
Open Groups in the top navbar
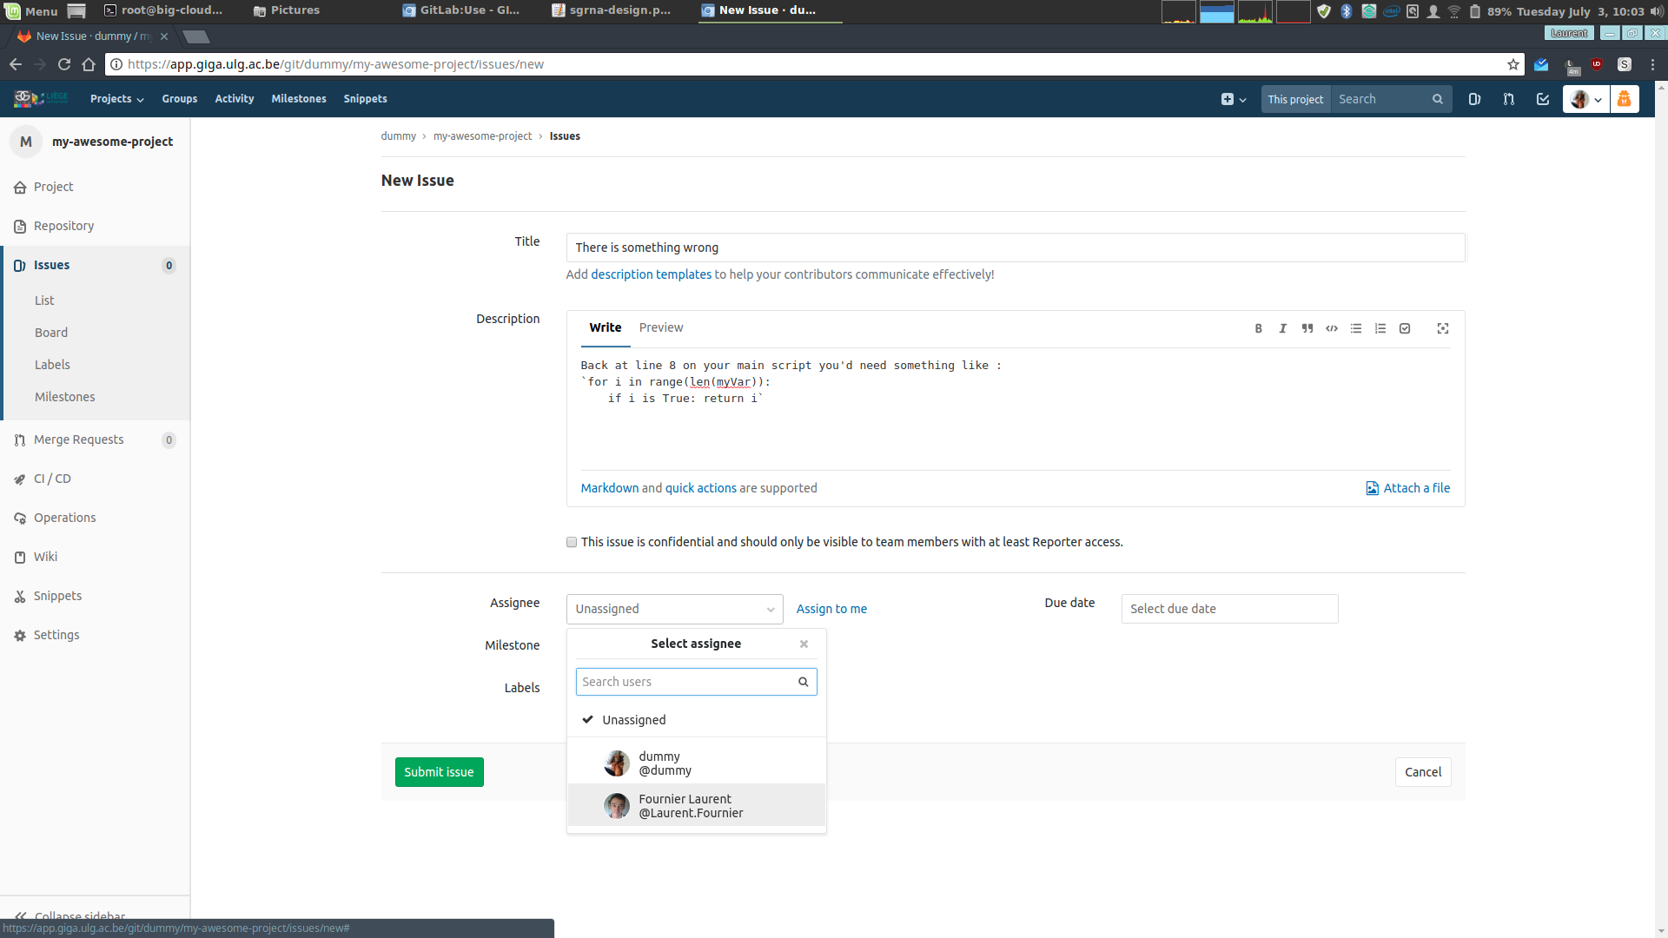pyautogui.click(x=180, y=99)
